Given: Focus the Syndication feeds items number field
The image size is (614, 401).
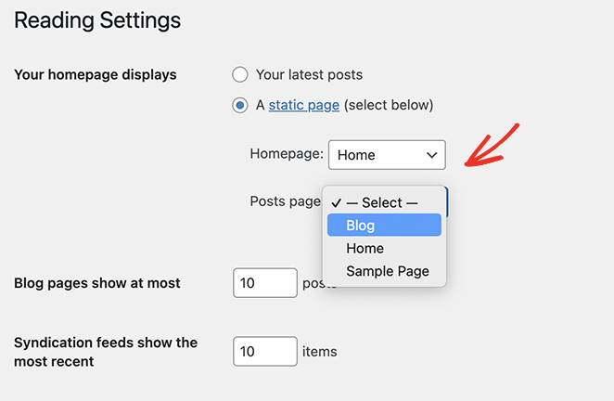Looking at the screenshot, I should pyautogui.click(x=265, y=352).
